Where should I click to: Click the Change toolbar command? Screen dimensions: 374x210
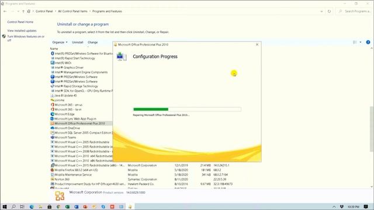point(92,42)
